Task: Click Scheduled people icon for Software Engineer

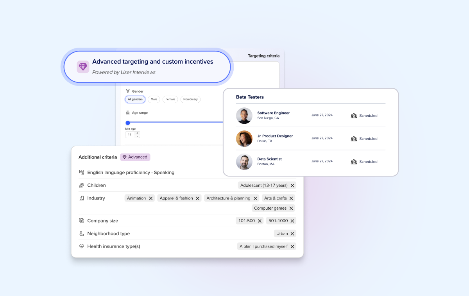Action: coord(354,116)
